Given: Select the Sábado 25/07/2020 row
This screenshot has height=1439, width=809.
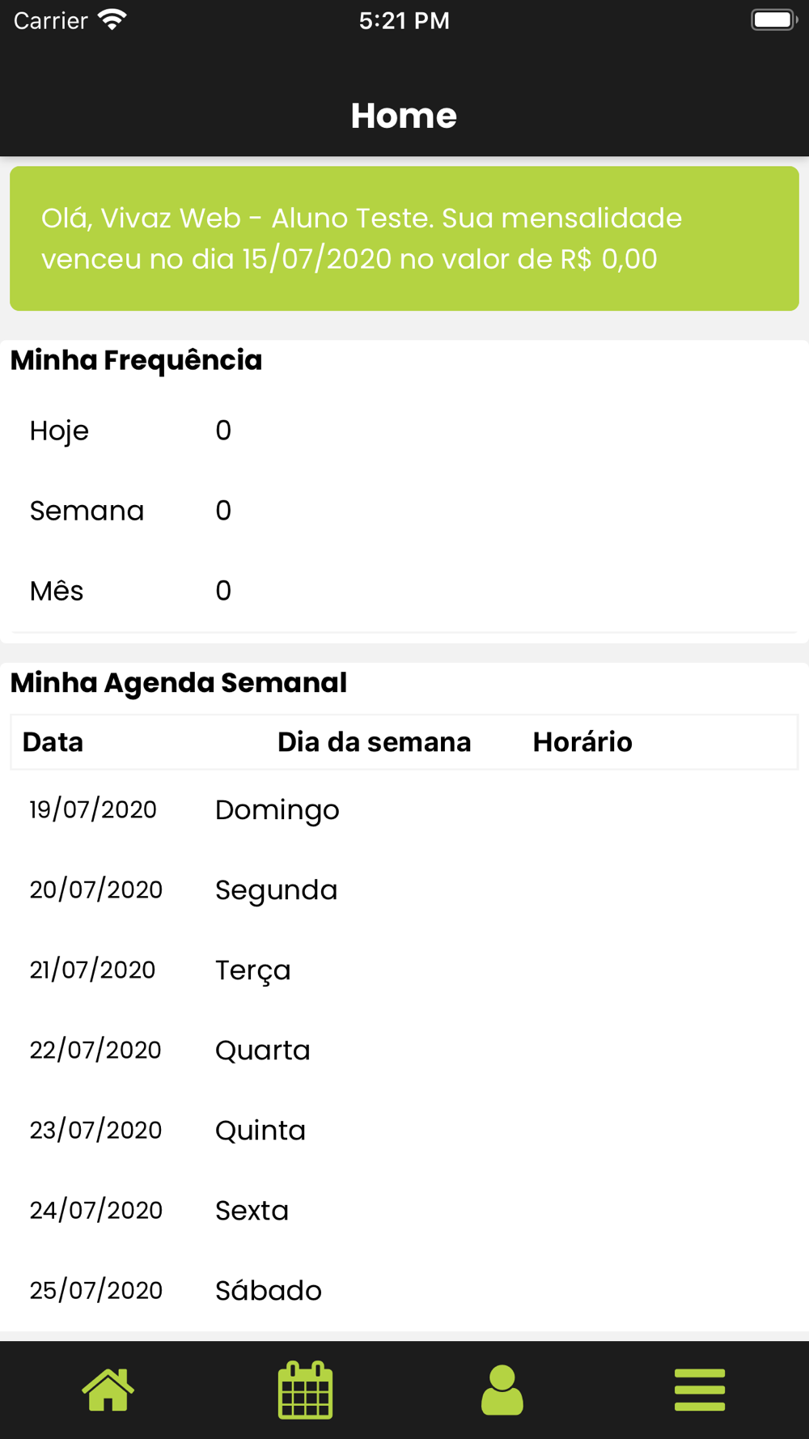Looking at the screenshot, I should coord(404,1291).
